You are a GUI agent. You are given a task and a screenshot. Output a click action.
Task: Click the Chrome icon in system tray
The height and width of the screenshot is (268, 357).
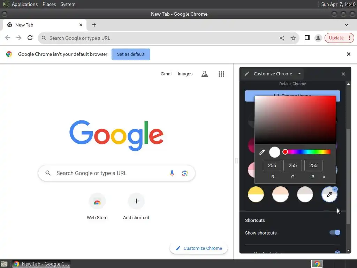[x=317, y=264]
